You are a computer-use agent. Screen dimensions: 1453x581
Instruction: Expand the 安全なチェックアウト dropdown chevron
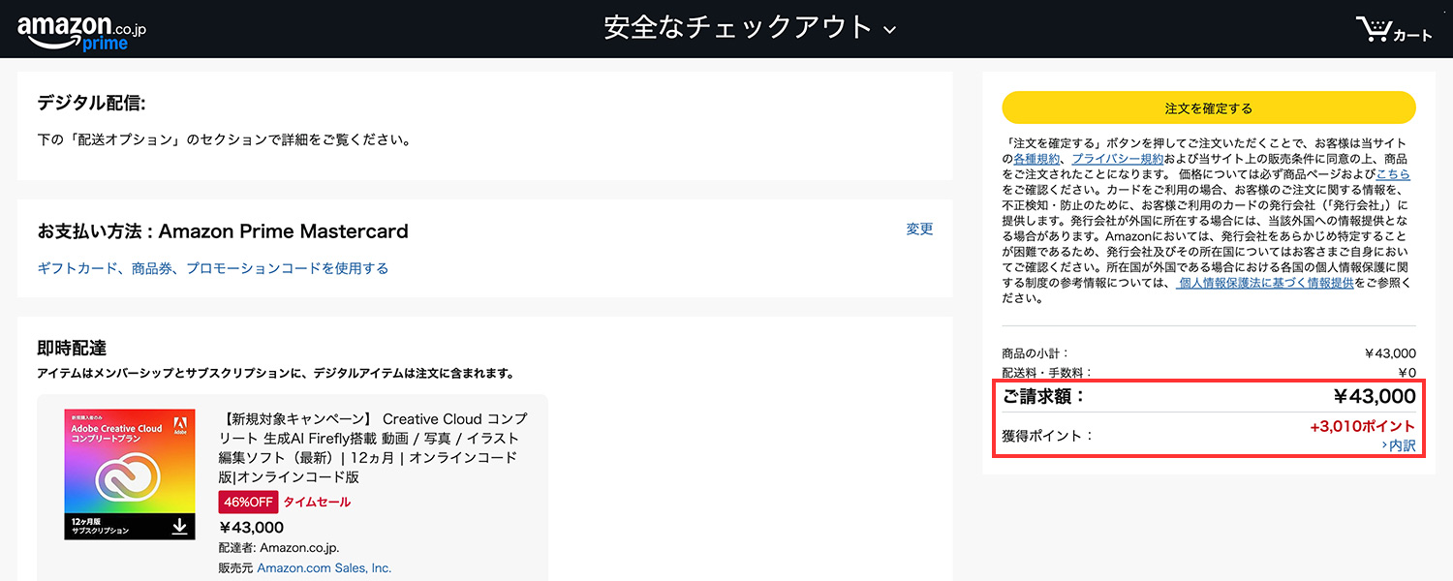890,30
